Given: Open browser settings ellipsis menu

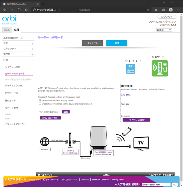Looking at the screenshot, I should pos(178,10).
